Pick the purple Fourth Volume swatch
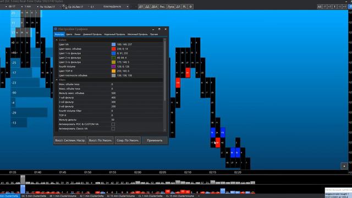The height and width of the screenshot is (198, 352). (114, 67)
